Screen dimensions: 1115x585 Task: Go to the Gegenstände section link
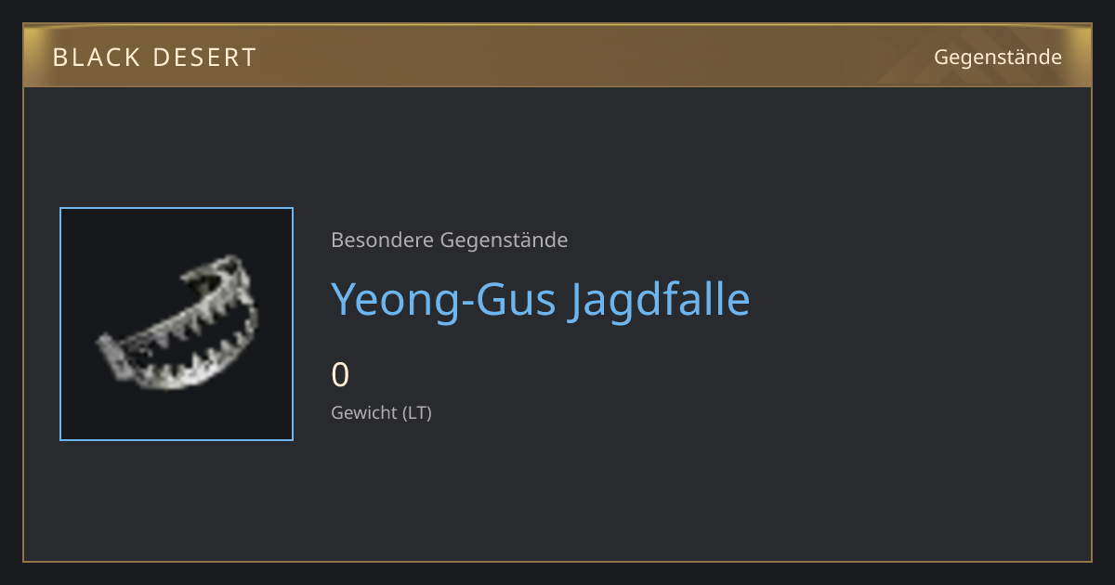[x=998, y=58]
